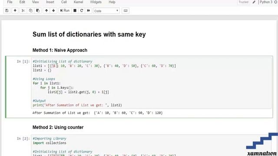Interrupt the kernel with stop icon

click(x=75, y=10)
